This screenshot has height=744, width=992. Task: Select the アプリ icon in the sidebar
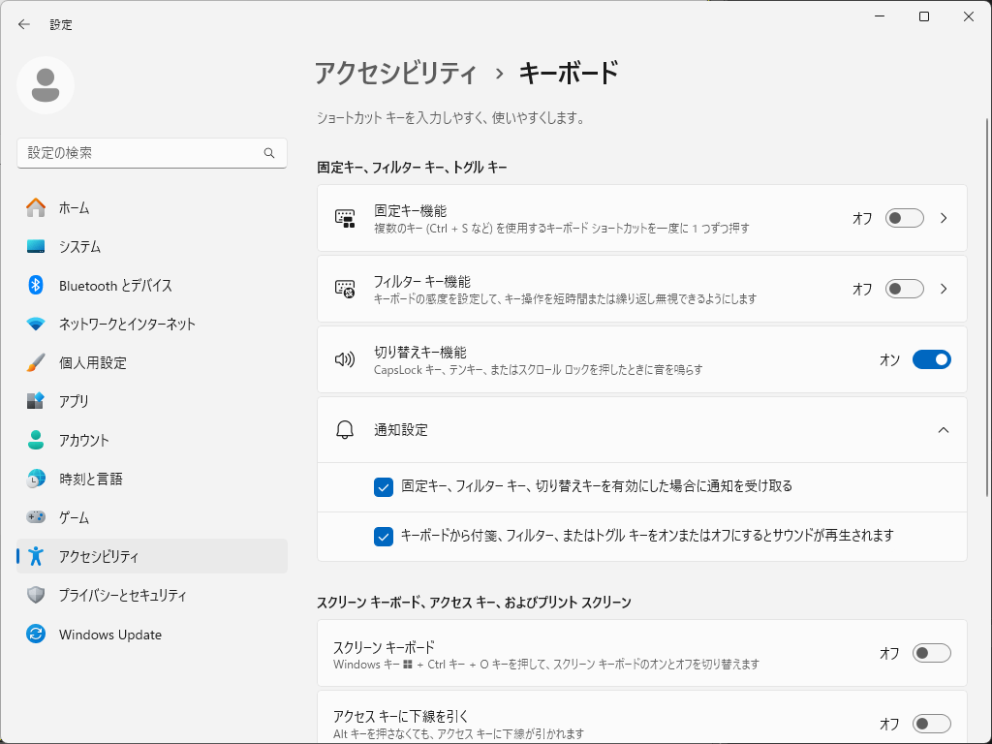[x=39, y=401]
